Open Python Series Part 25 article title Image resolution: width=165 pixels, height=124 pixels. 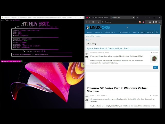point(108,49)
